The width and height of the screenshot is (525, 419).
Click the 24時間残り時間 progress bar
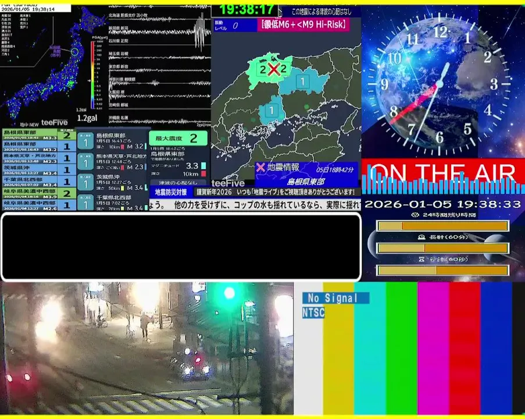pos(442,226)
